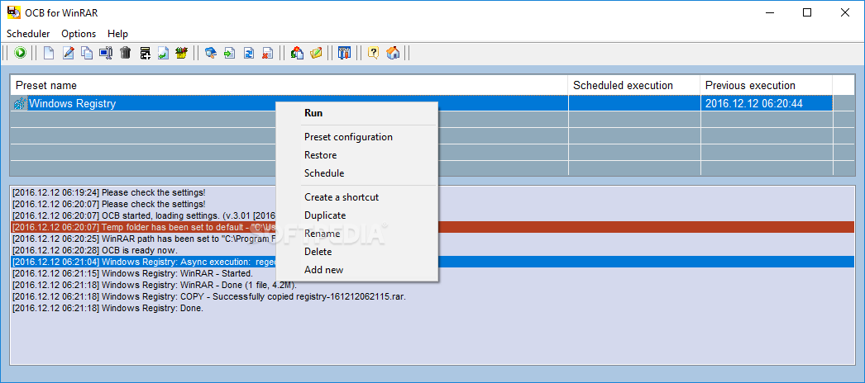Click the Restore backup toolbar icon
Viewport: 865px width, 383px height.
click(297, 53)
